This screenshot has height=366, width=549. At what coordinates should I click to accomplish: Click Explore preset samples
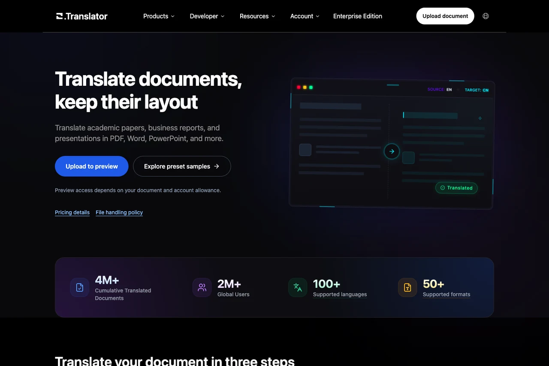182,166
